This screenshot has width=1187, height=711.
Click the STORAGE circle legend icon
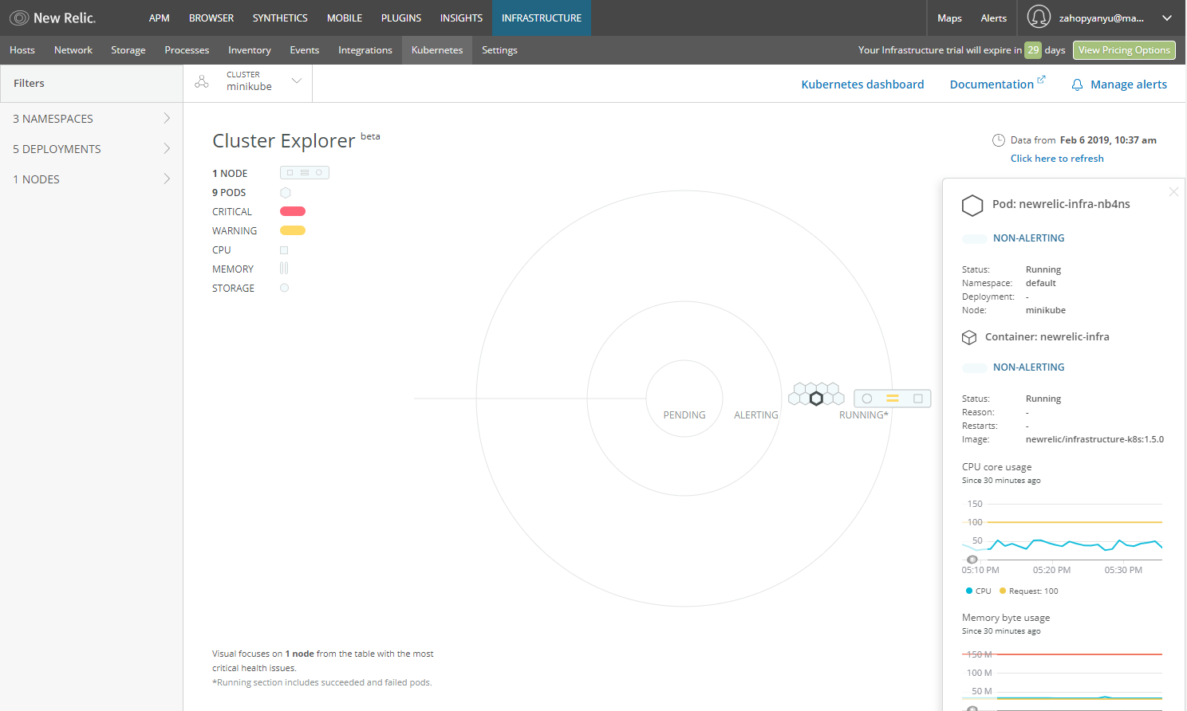tap(284, 288)
